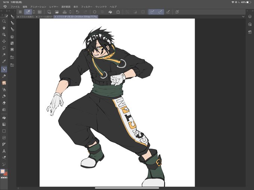Select the Hand move-canvas tool
The height and width of the screenshot is (190, 254).
click(x=4, y=28)
